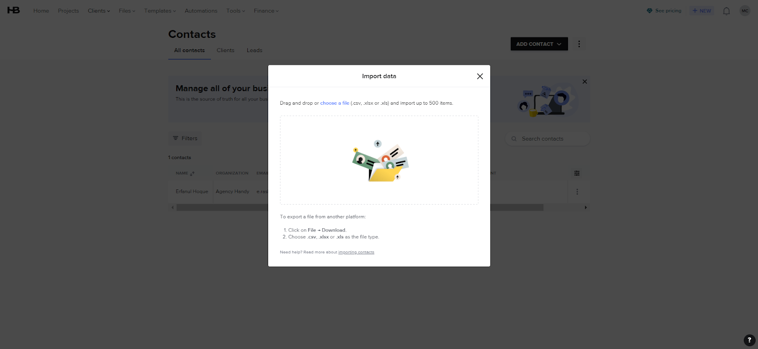758x349 pixels.
Task: Open the notifications bell
Action: point(726,10)
